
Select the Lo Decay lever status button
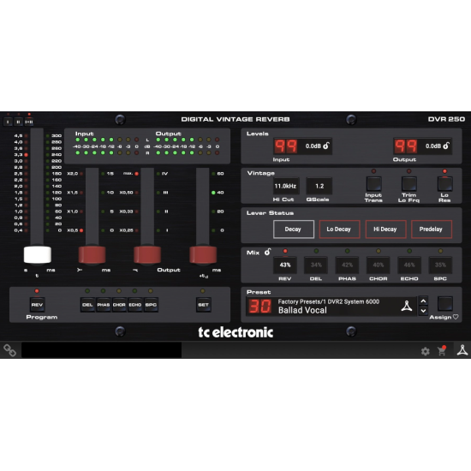[339, 230]
